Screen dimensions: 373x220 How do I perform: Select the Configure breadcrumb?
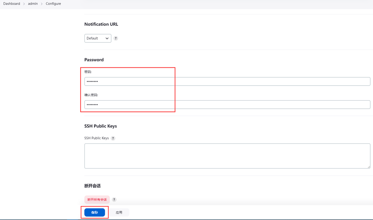53,4
